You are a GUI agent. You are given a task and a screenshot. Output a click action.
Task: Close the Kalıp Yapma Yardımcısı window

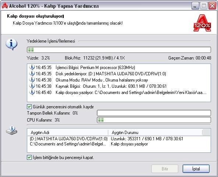tap(212, 6)
